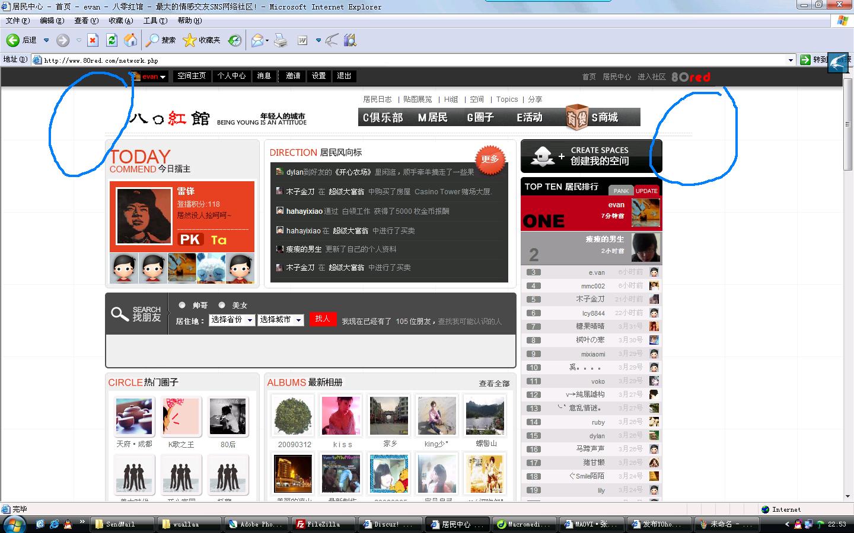Click the 退出 logout button

coord(344,76)
